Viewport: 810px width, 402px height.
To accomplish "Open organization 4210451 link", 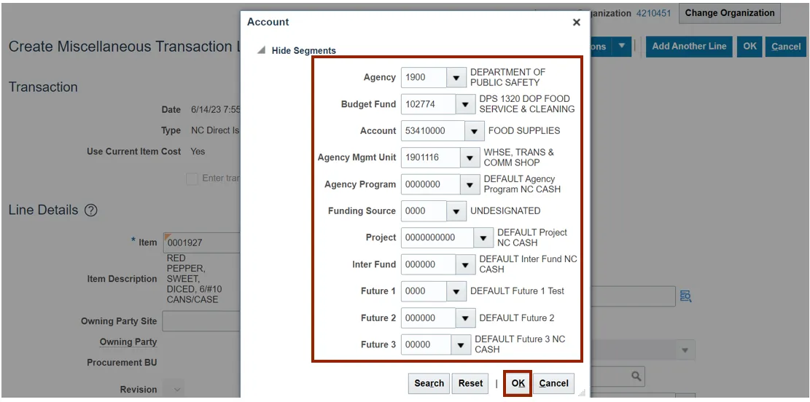I will pos(653,13).
